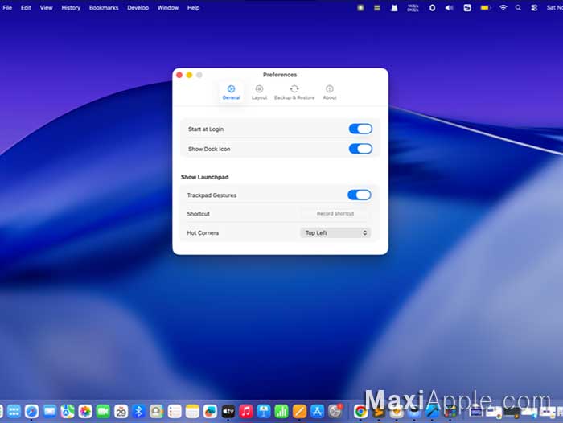Open Calendar showing 29 in Dock

(x=121, y=411)
